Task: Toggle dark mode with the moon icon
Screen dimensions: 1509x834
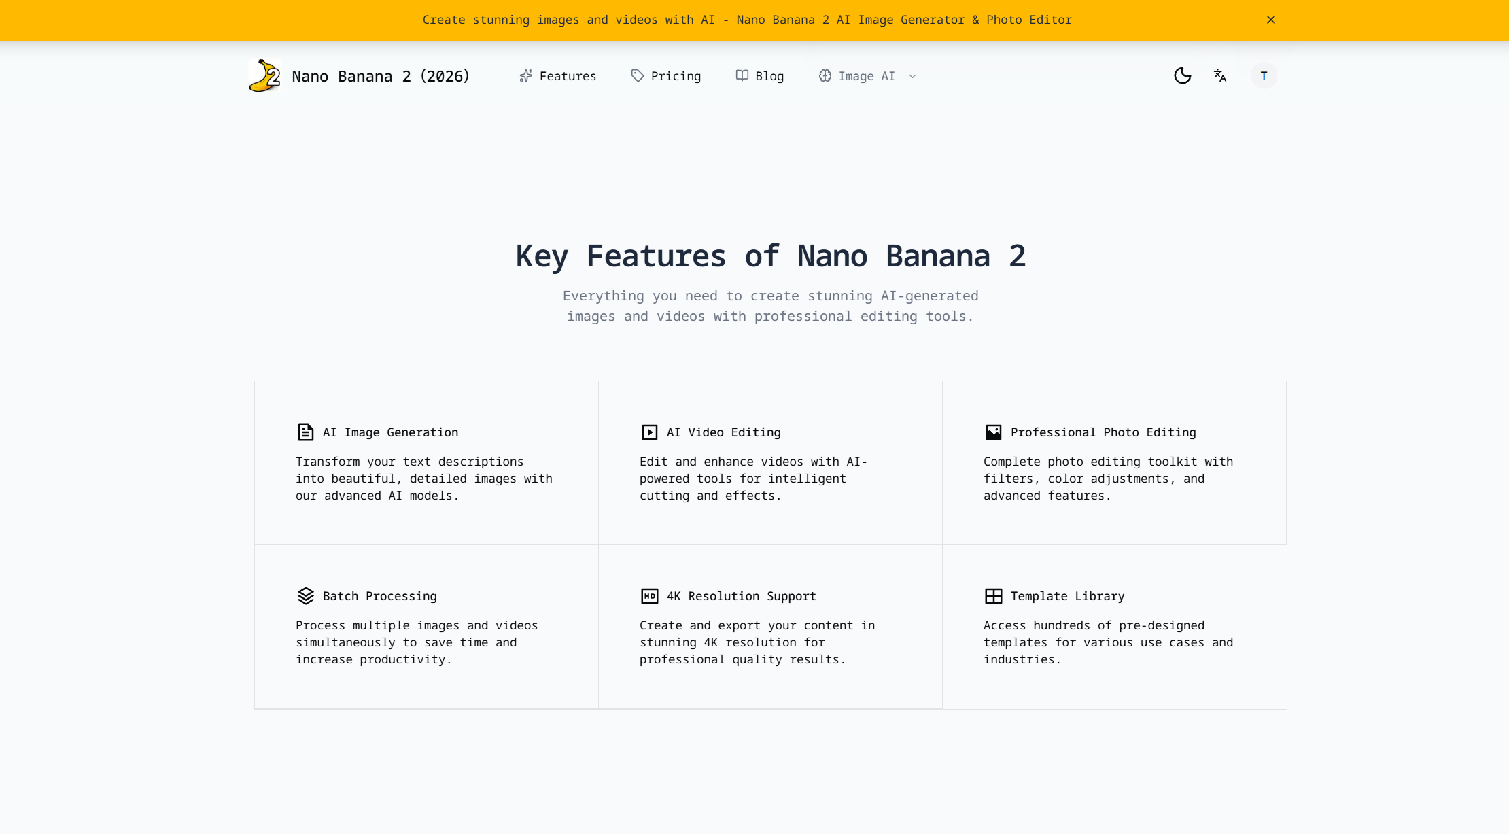Action: coord(1183,75)
